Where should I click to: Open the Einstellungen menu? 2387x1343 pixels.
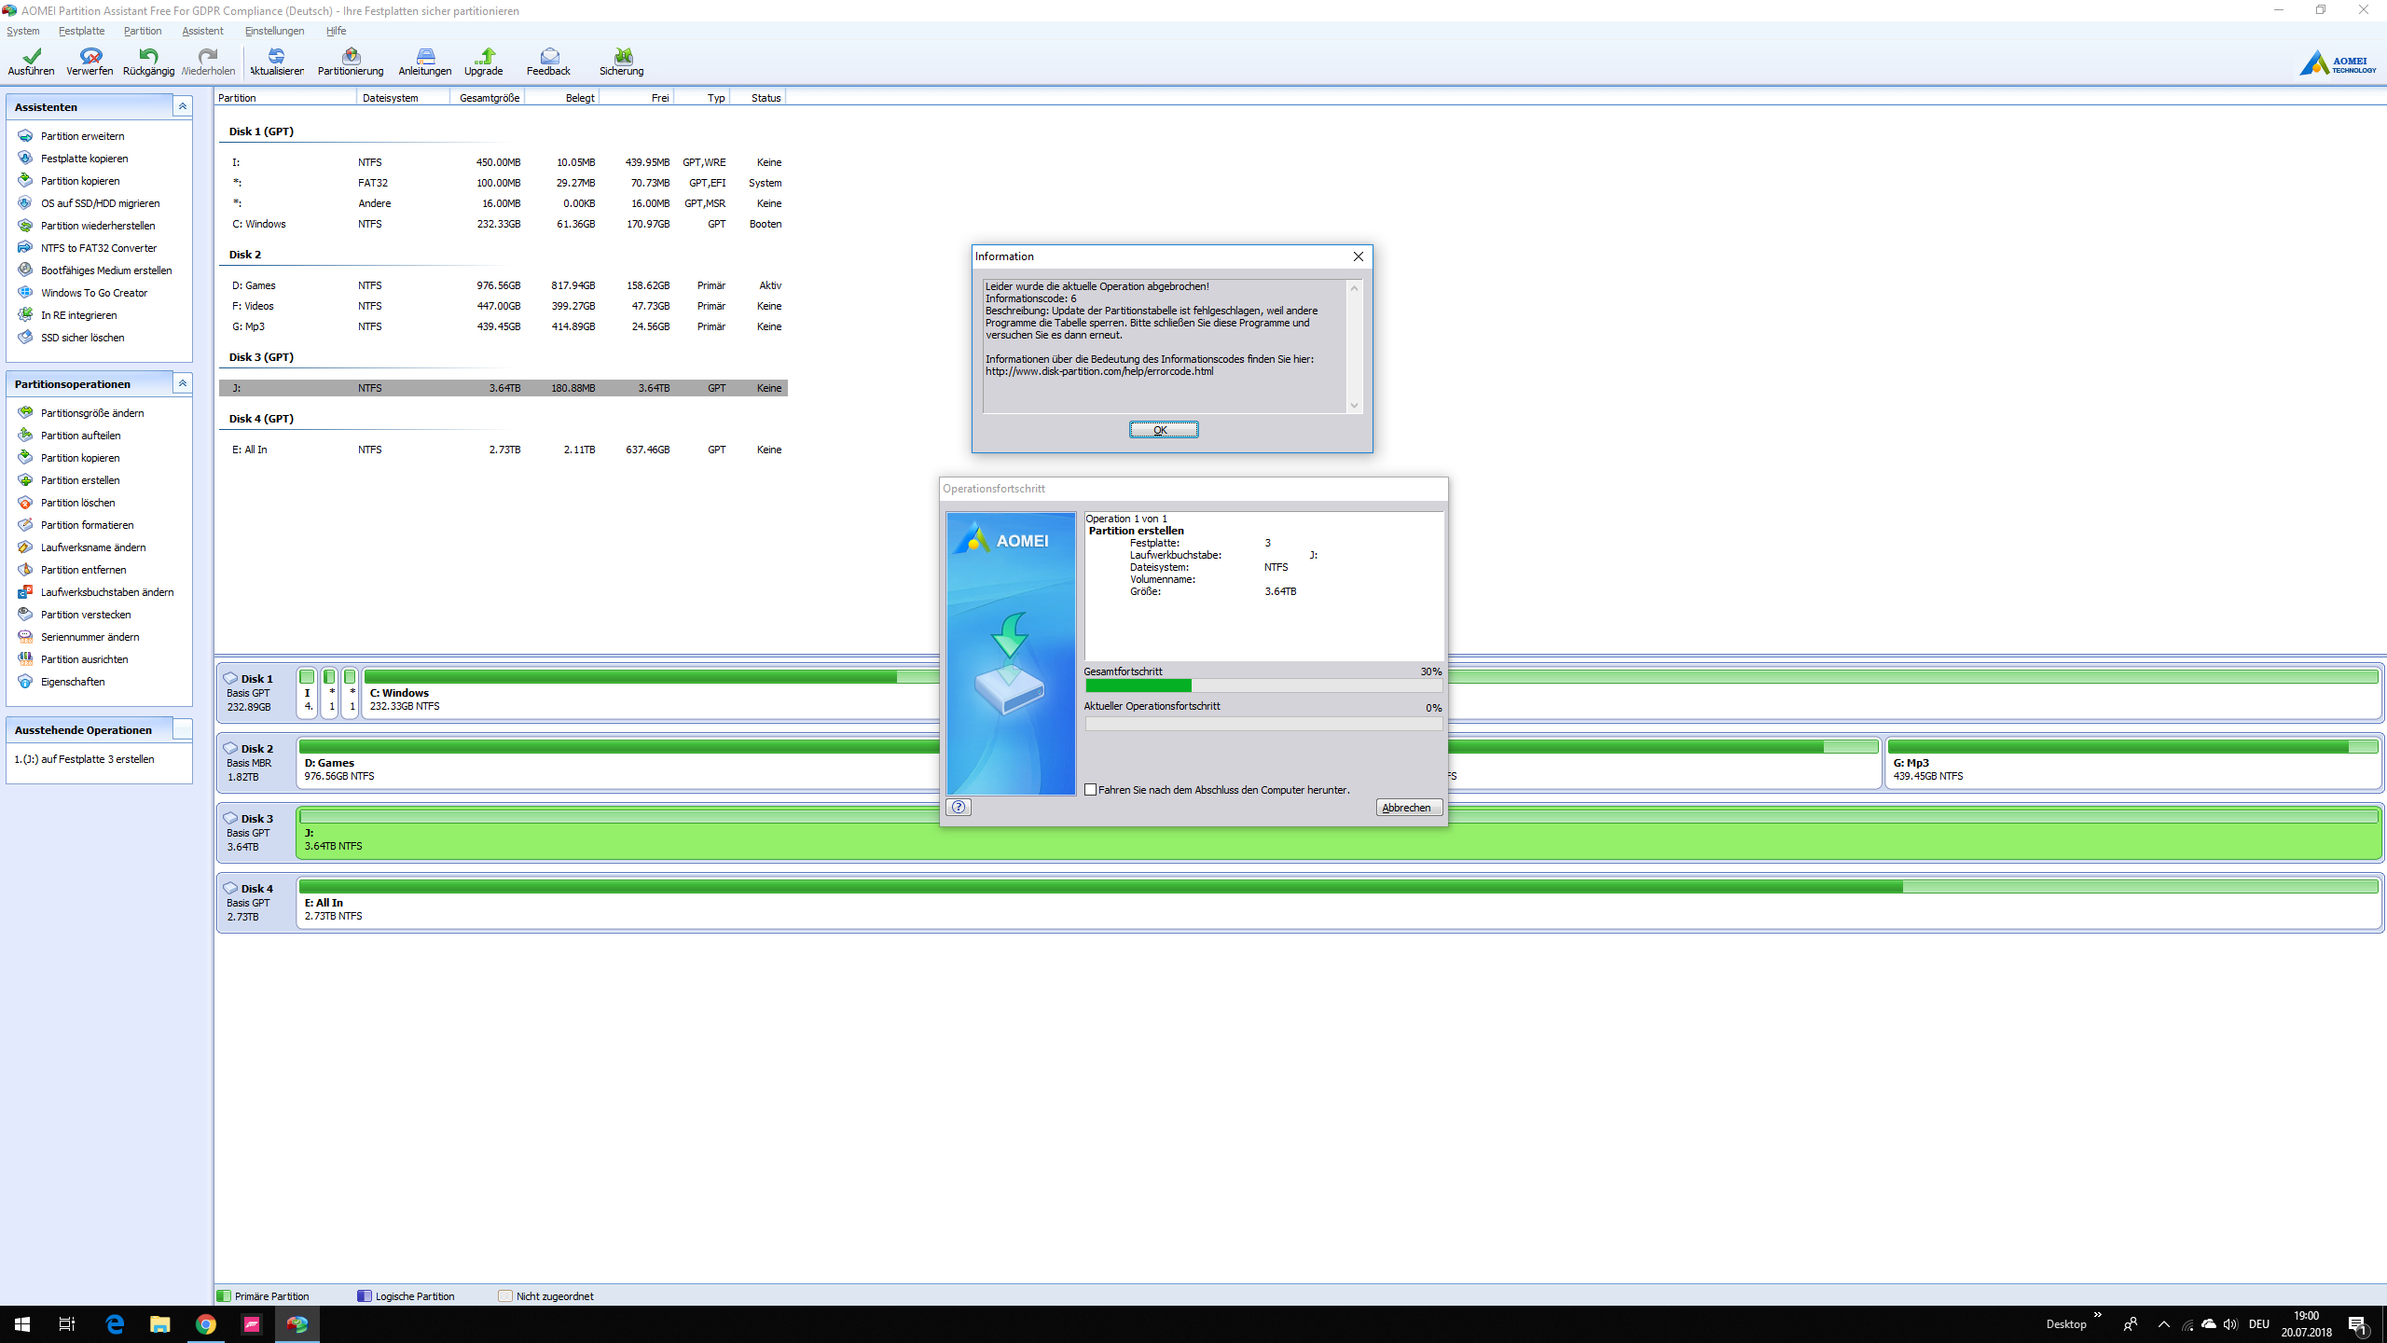(274, 31)
